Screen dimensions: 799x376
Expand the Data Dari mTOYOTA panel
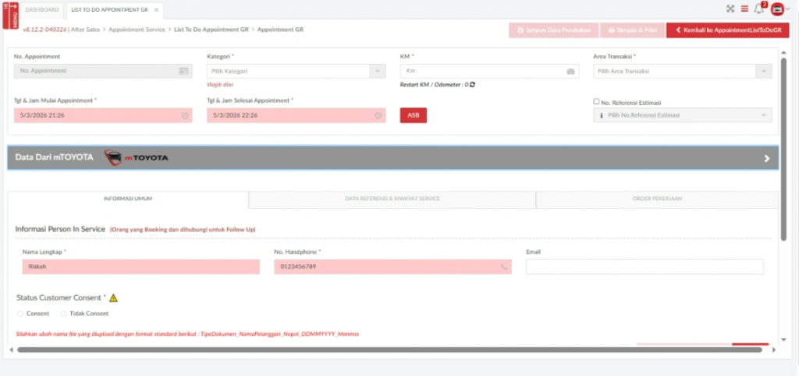[766, 158]
